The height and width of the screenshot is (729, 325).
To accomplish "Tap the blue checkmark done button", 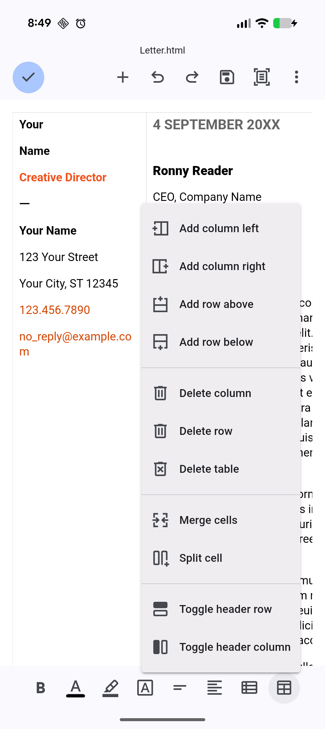I will 28,77.
